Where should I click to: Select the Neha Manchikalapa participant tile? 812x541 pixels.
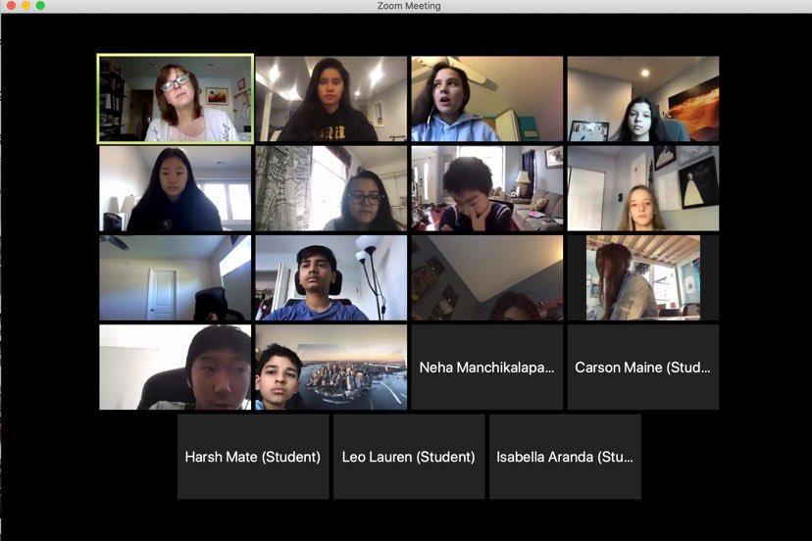pos(486,368)
